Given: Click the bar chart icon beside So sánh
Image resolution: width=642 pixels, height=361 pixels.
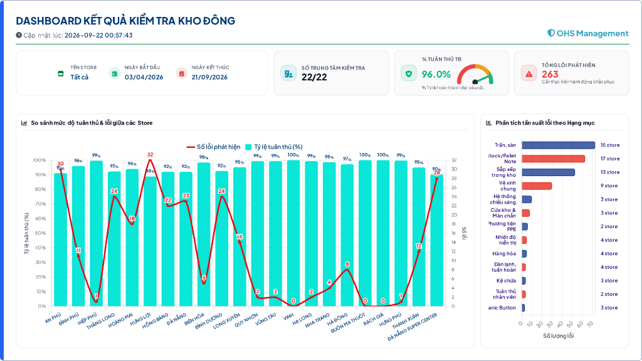Looking at the screenshot, I should point(24,123).
